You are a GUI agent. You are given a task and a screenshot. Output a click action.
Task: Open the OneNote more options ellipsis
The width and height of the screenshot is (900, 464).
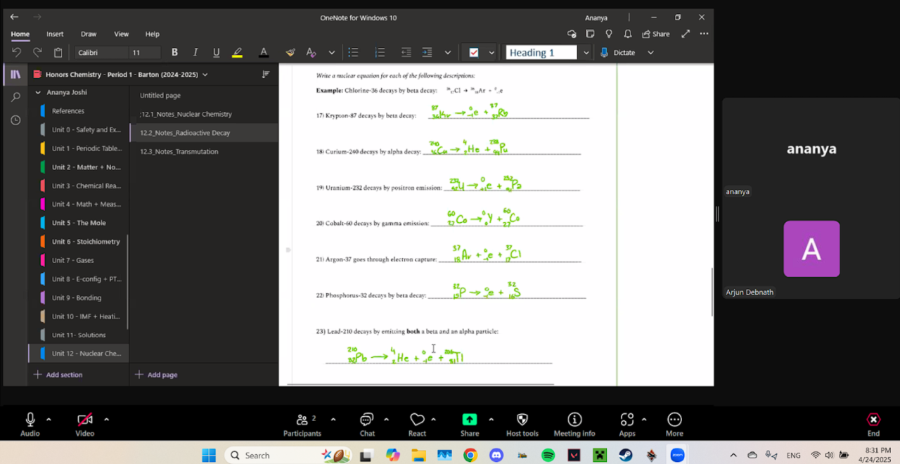704,34
